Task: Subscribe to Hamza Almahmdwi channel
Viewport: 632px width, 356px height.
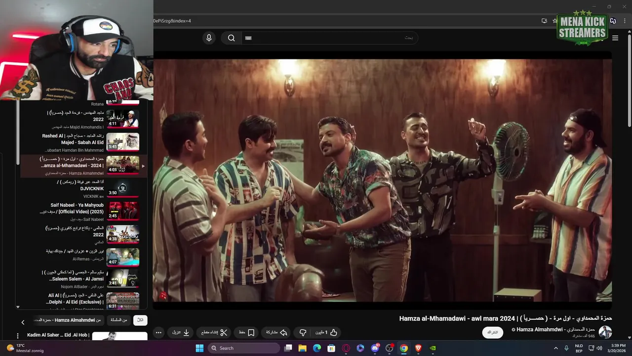Action: click(493, 332)
